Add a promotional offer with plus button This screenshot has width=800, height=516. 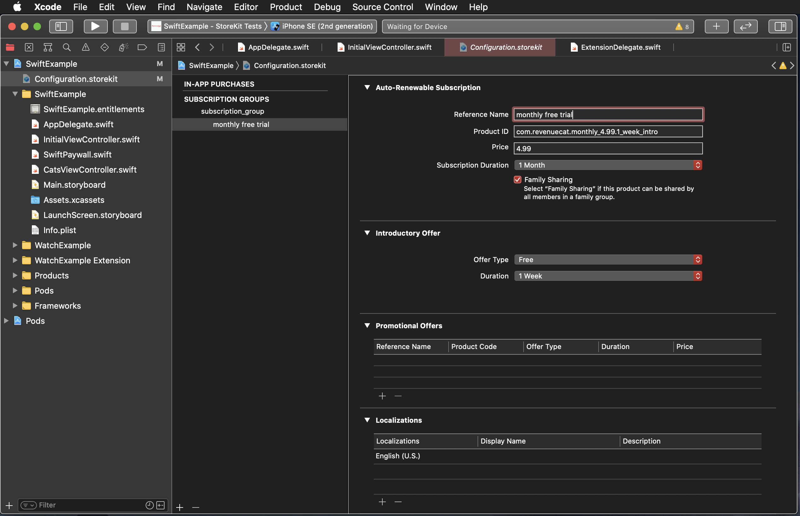click(382, 396)
